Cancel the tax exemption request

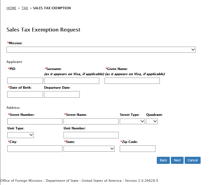(193, 160)
